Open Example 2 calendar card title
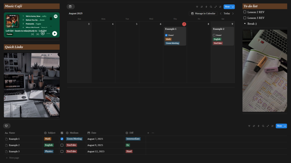This screenshot has height=163, width=291. pyautogui.click(x=218, y=29)
